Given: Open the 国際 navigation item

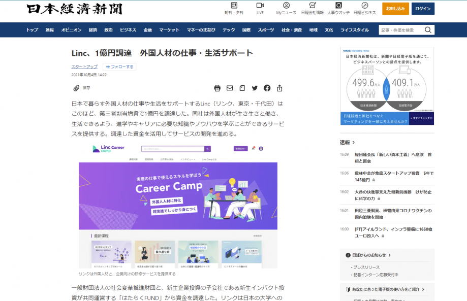Looking at the screenshot, I should (246, 30).
